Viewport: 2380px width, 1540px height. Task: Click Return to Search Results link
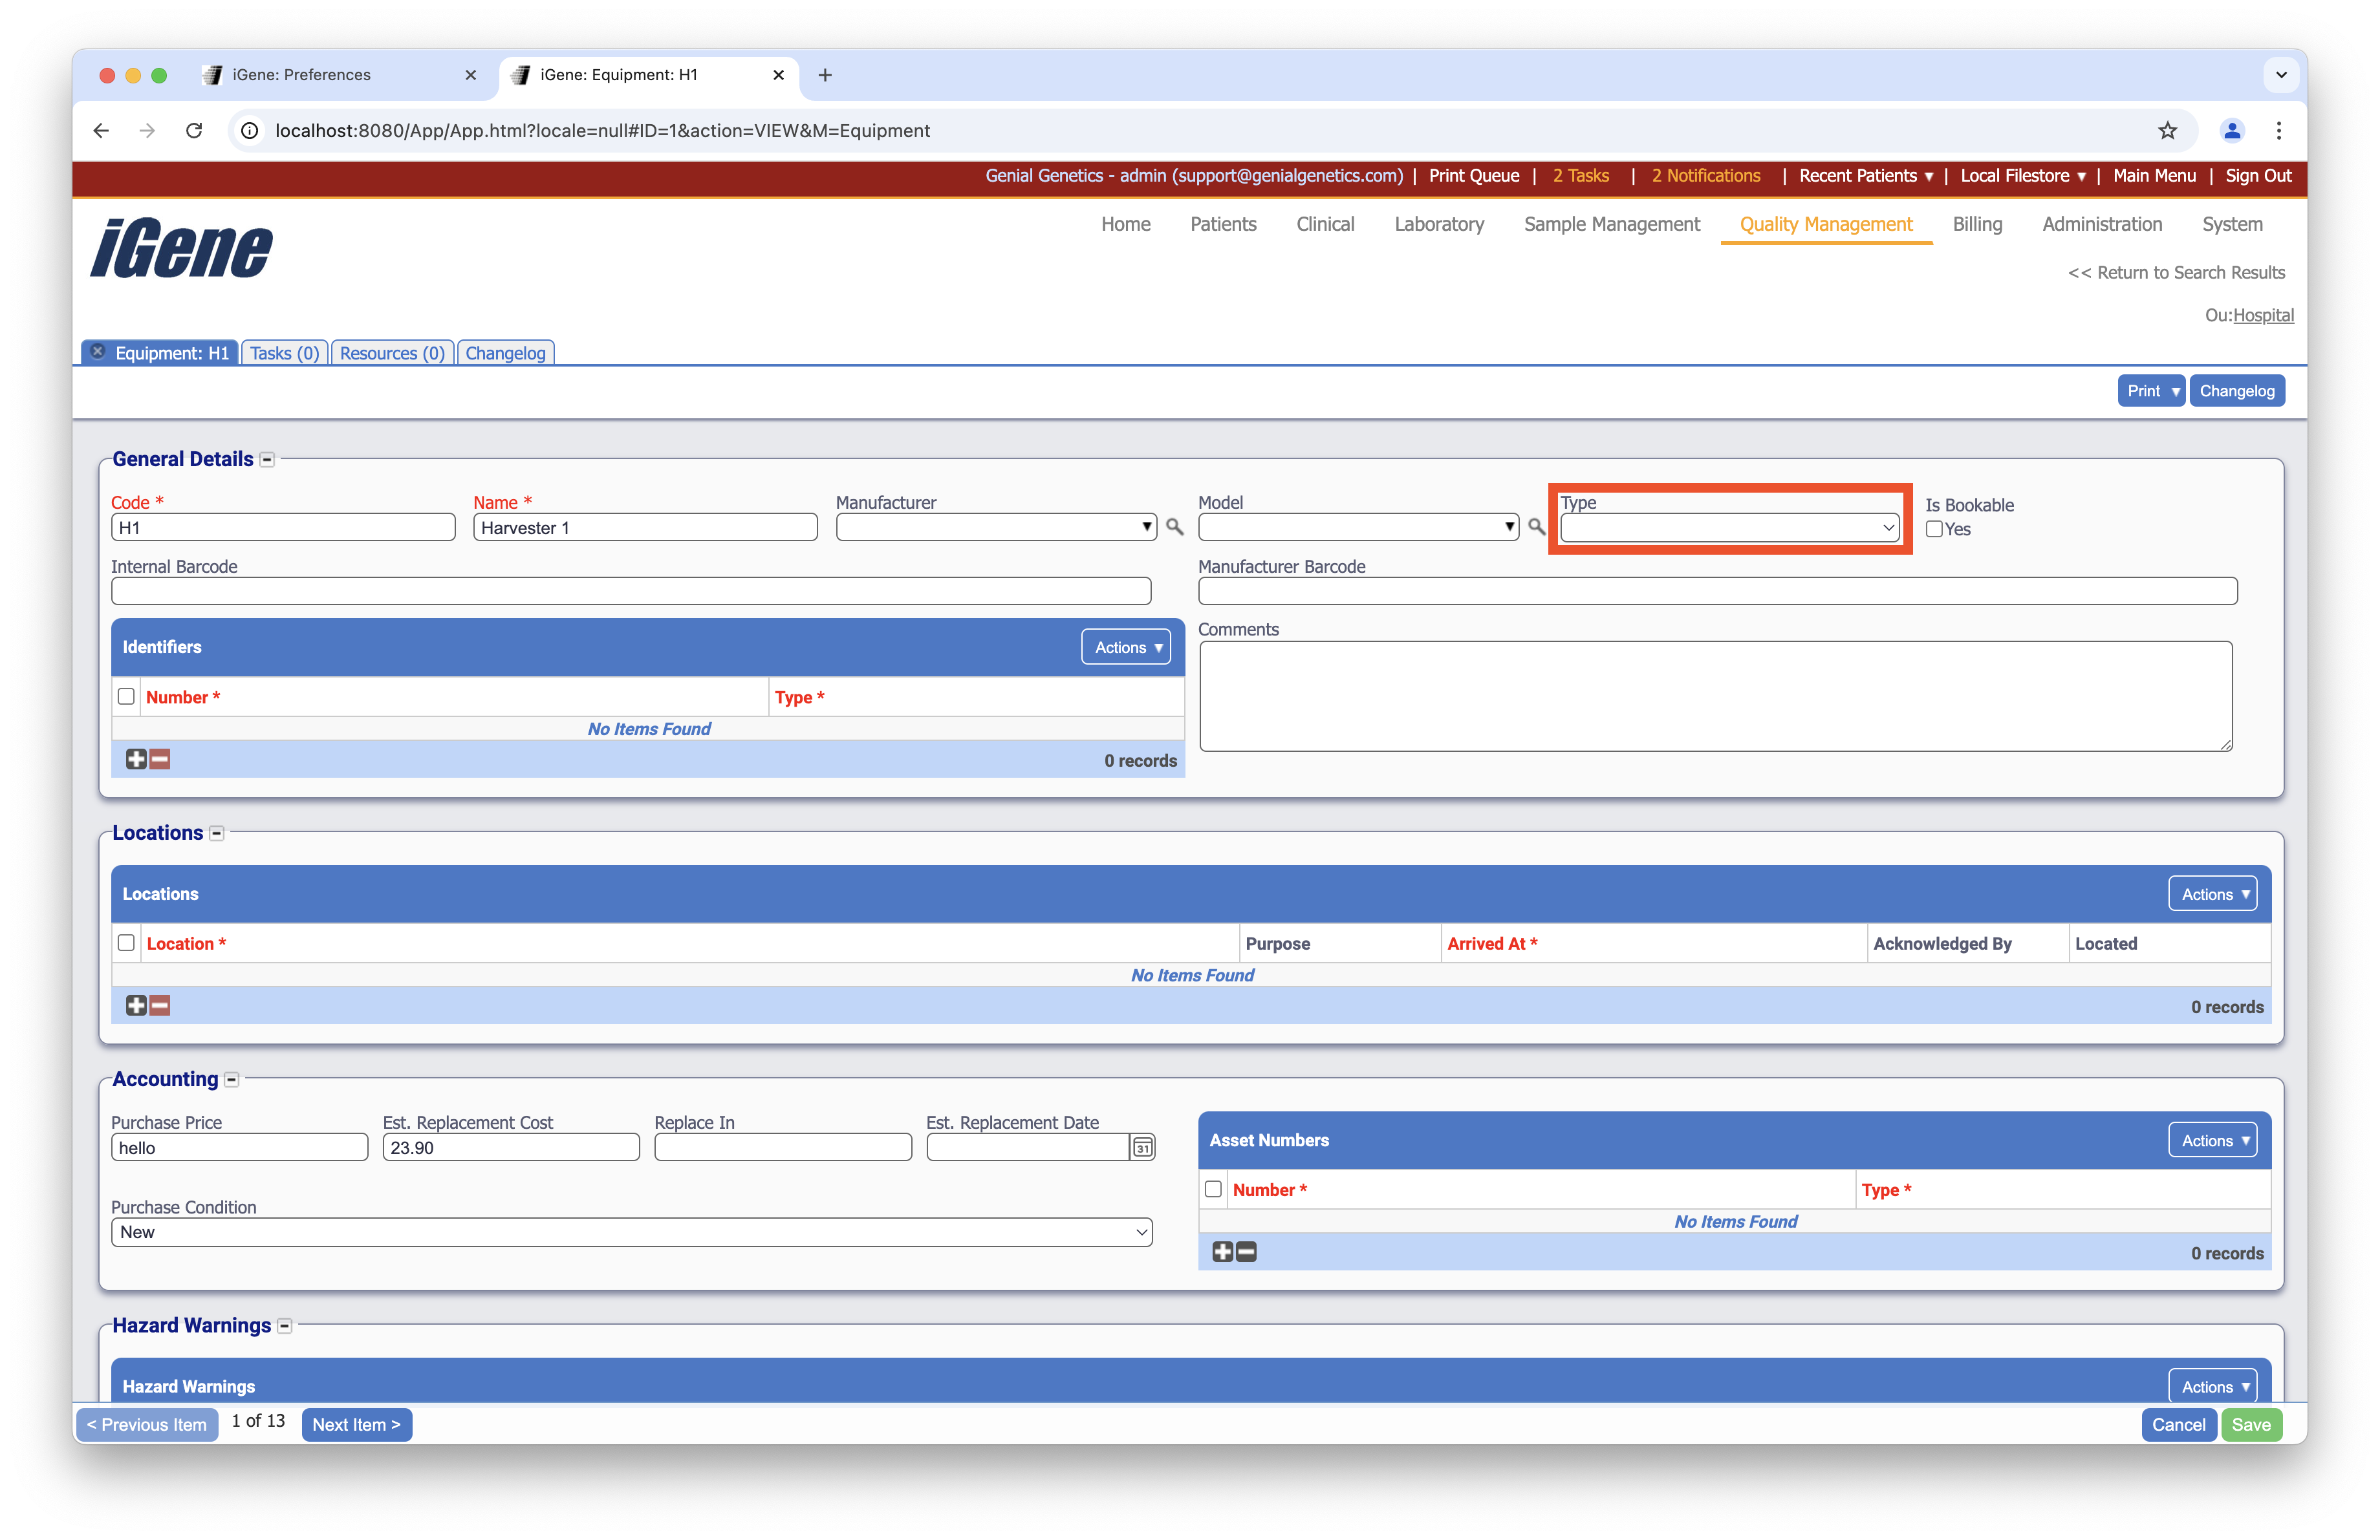pos(2176,273)
